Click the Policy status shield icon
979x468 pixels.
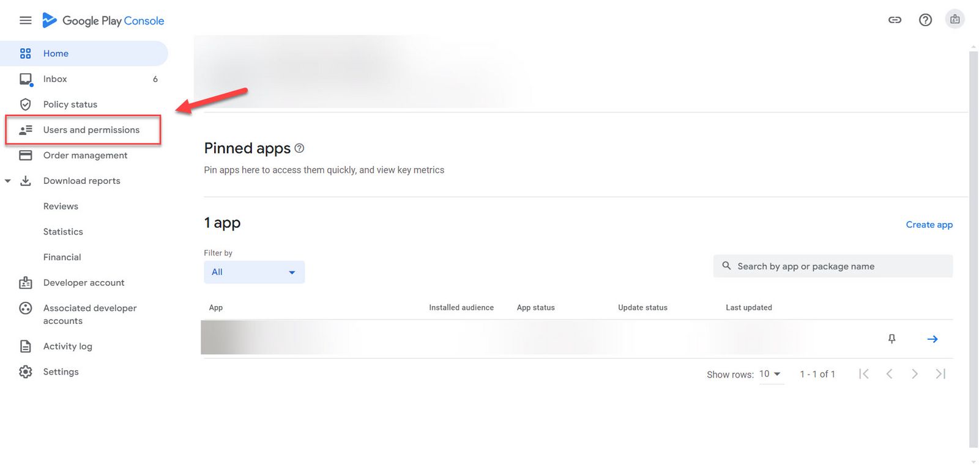click(25, 104)
